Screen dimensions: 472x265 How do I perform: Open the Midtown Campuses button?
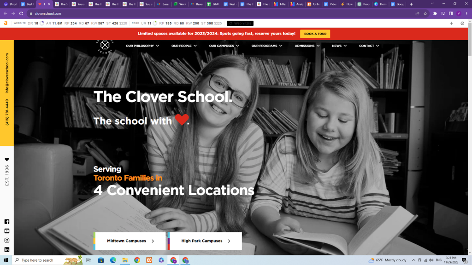click(130, 241)
